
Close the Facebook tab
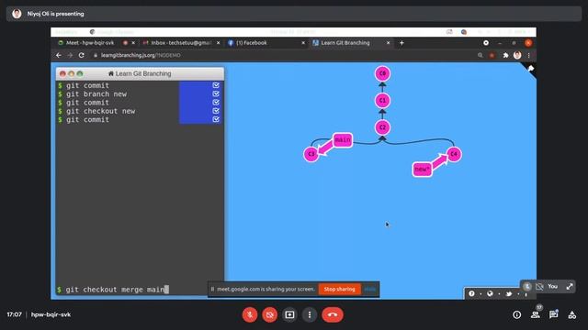(x=303, y=43)
